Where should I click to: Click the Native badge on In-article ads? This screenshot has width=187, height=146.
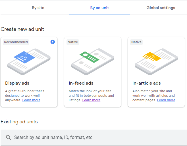[136, 42]
